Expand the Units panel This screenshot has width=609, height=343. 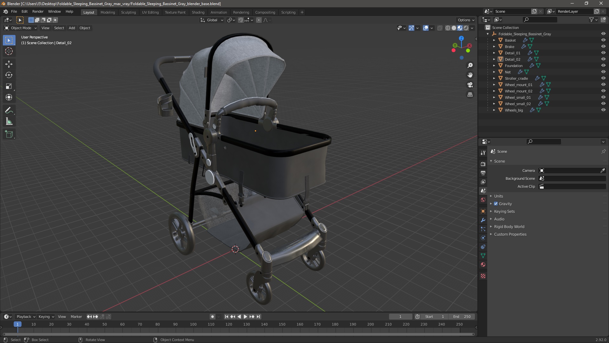click(498, 196)
